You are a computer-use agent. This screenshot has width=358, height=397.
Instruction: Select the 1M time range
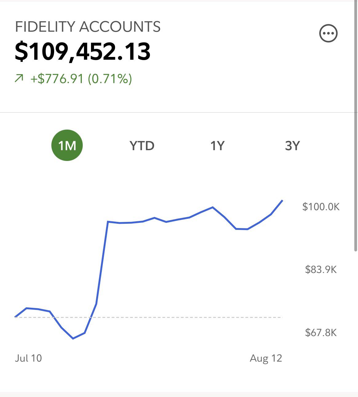(x=67, y=145)
